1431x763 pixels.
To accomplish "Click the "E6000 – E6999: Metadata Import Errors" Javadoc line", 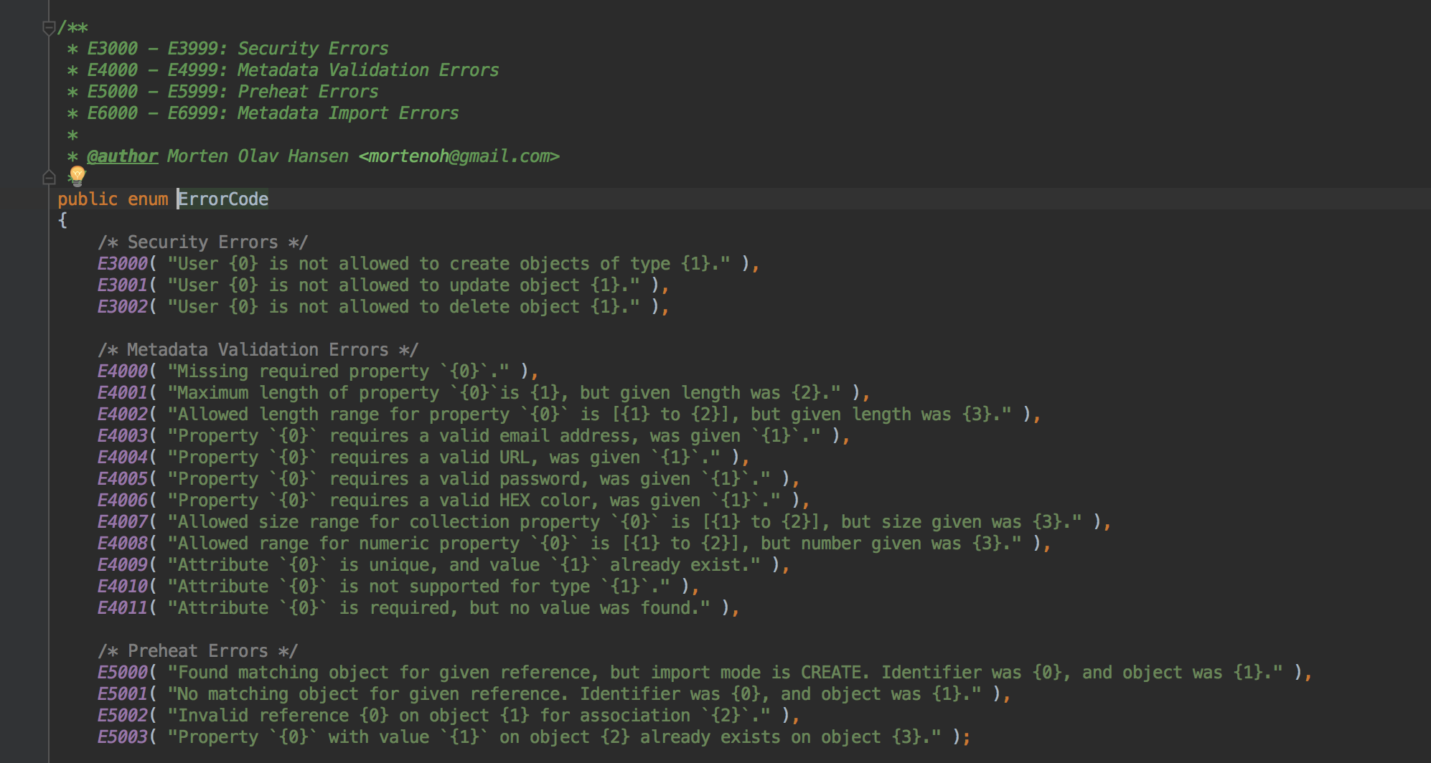I will tap(273, 113).
